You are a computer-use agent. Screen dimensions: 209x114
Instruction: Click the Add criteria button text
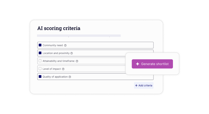pos(145,85)
